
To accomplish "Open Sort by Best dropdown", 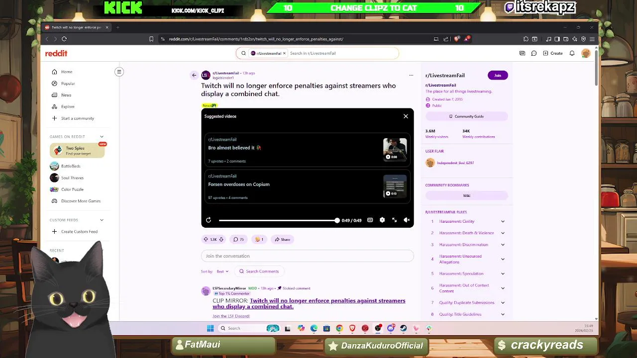I will point(222,271).
